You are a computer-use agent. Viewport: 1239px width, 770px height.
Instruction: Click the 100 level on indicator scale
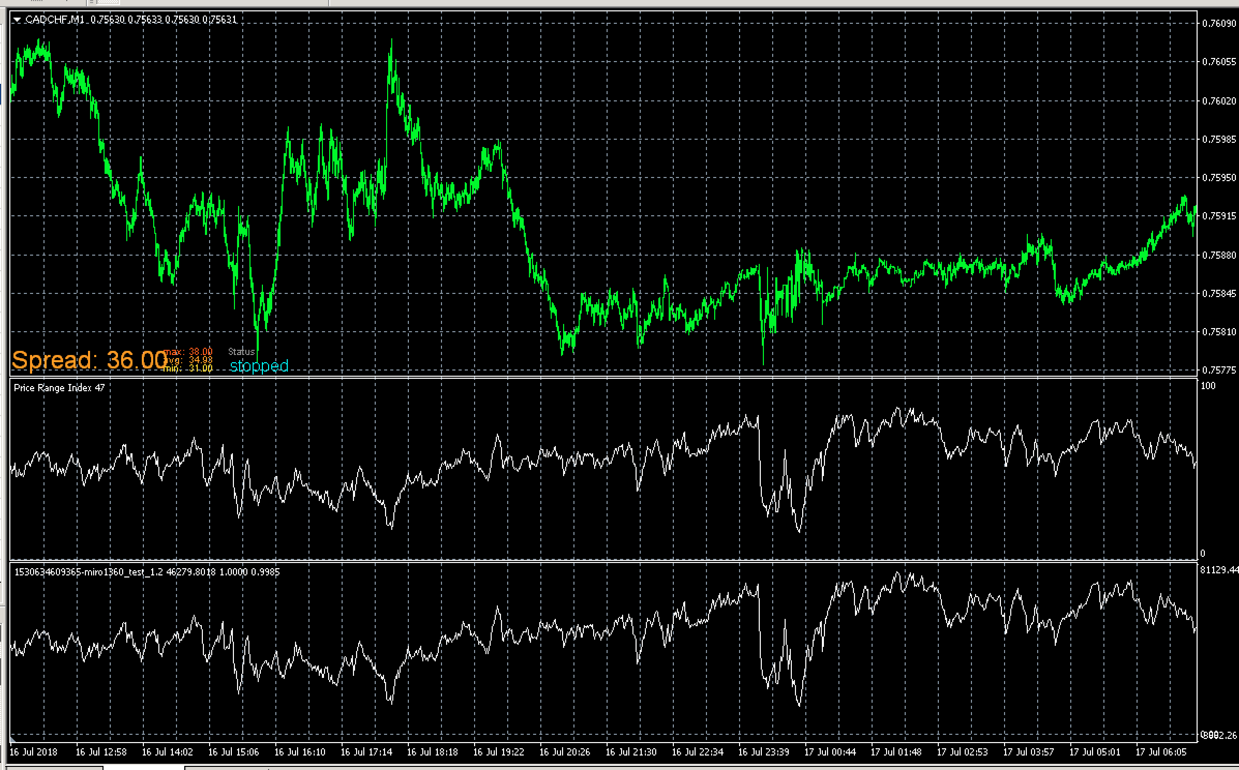click(1208, 386)
